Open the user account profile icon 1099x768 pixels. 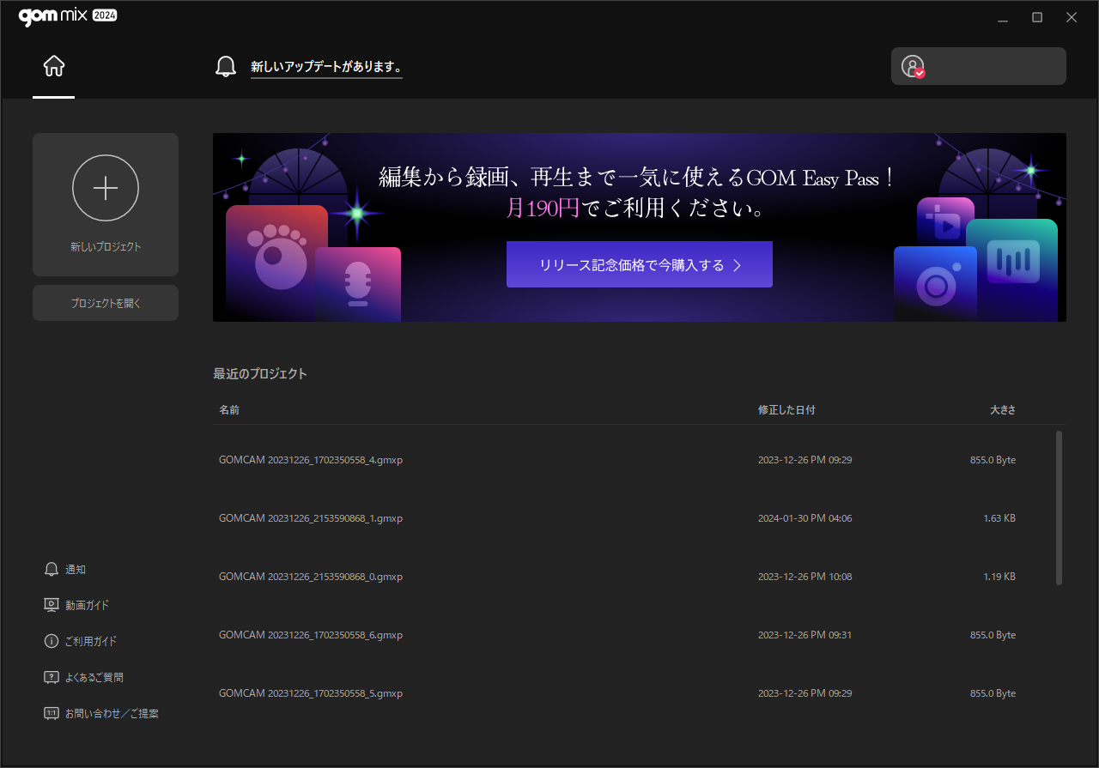pos(913,66)
